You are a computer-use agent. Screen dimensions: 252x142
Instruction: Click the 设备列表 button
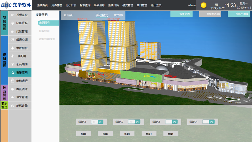click(182, 14)
